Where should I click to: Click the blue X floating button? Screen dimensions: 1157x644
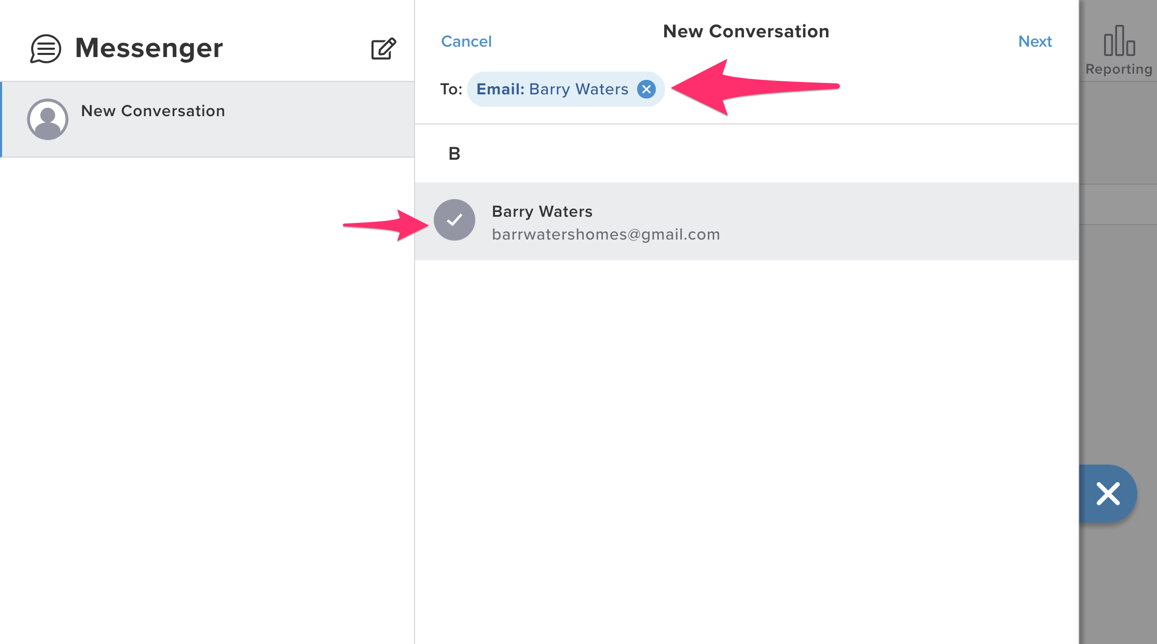(1108, 494)
